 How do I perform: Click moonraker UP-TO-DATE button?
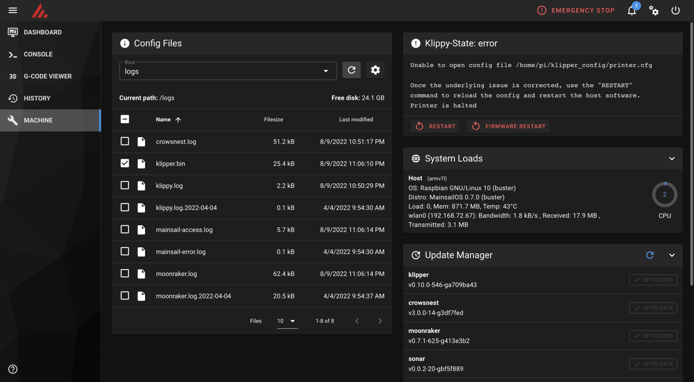(x=653, y=336)
